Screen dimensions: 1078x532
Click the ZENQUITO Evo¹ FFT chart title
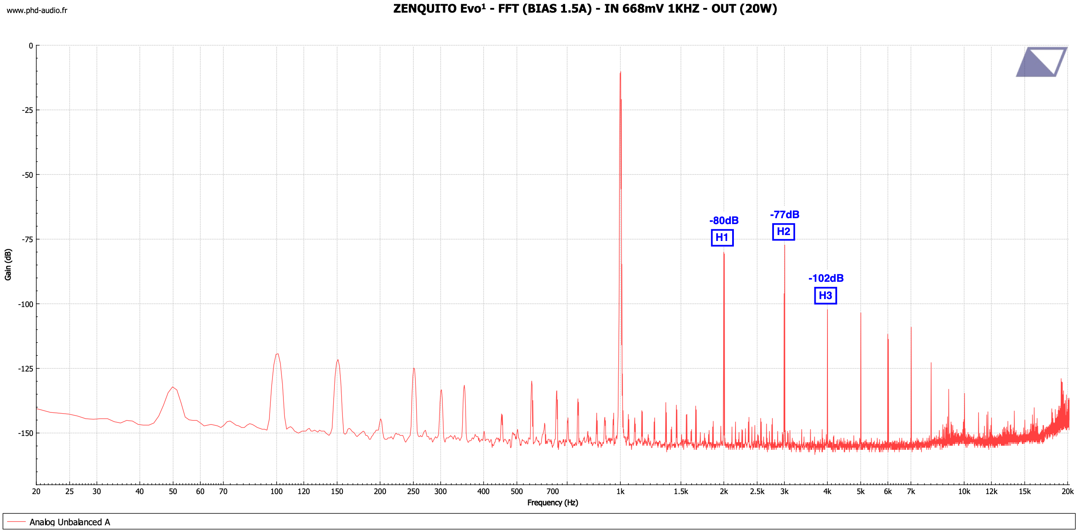[585, 9]
